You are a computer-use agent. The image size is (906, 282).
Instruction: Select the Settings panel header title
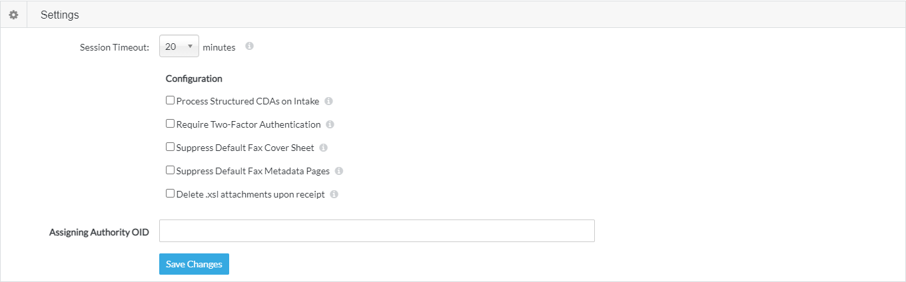coord(60,15)
